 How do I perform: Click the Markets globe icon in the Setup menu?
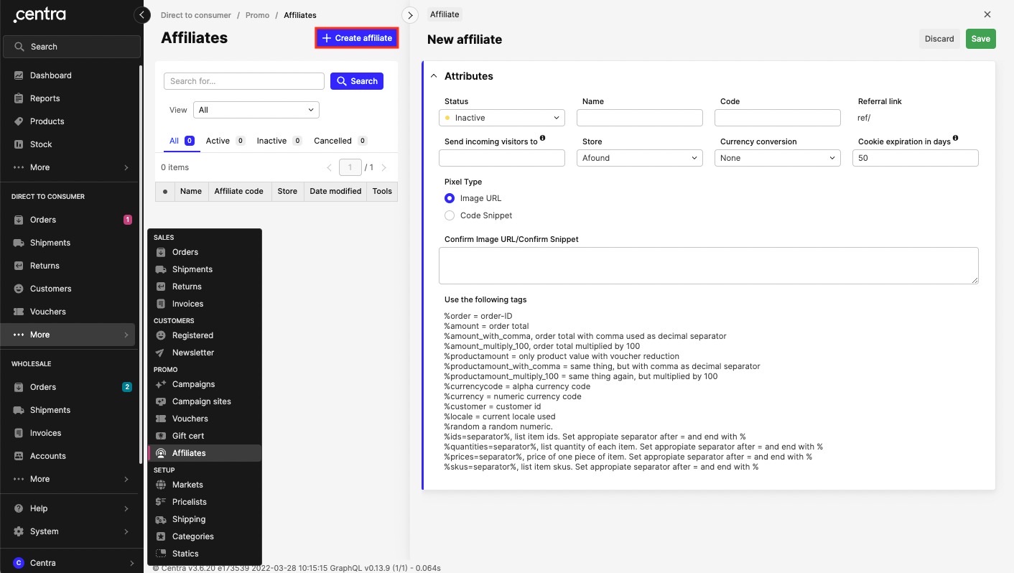[x=161, y=485]
